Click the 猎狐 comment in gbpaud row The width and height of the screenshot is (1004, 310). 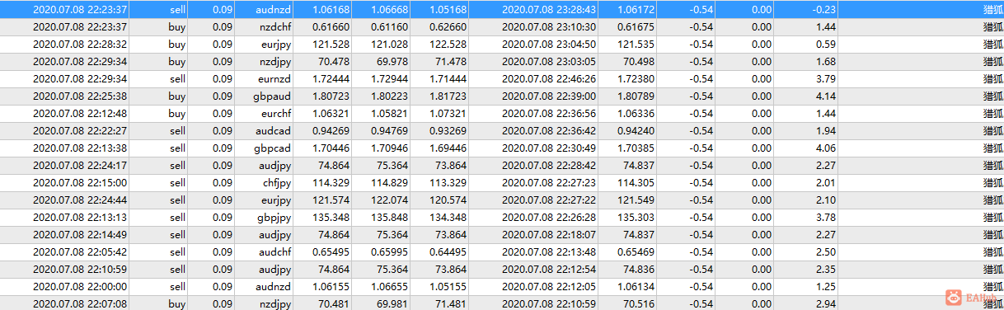coord(993,96)
